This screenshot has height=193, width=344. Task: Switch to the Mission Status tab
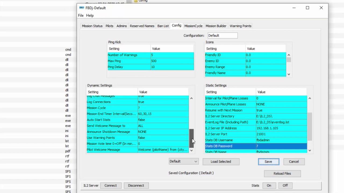[92, 26]
